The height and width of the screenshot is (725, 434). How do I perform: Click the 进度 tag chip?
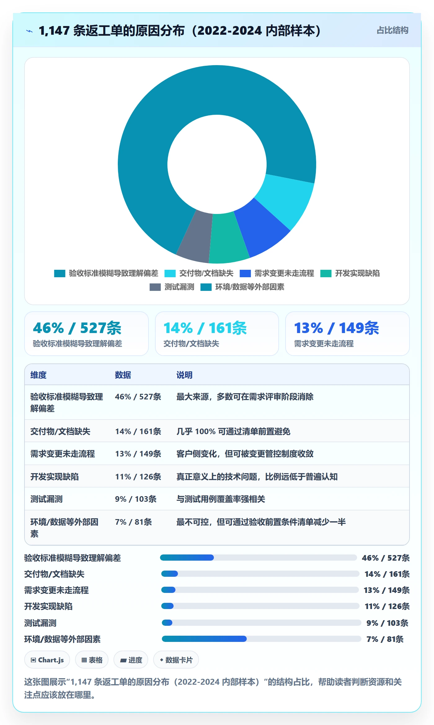point(131,660)
